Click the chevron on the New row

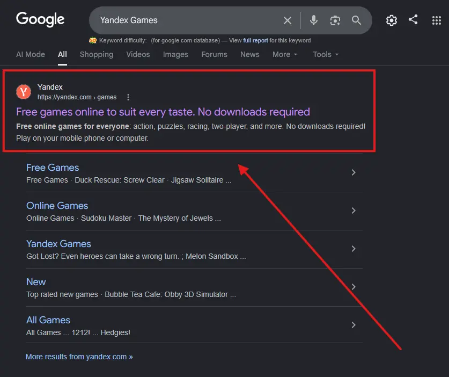354,287
